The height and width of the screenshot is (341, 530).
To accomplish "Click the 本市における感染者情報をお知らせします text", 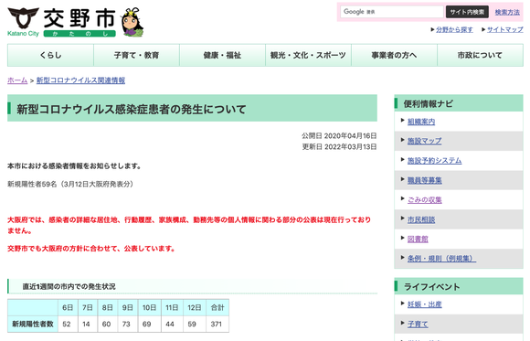I will click(74, 166).
